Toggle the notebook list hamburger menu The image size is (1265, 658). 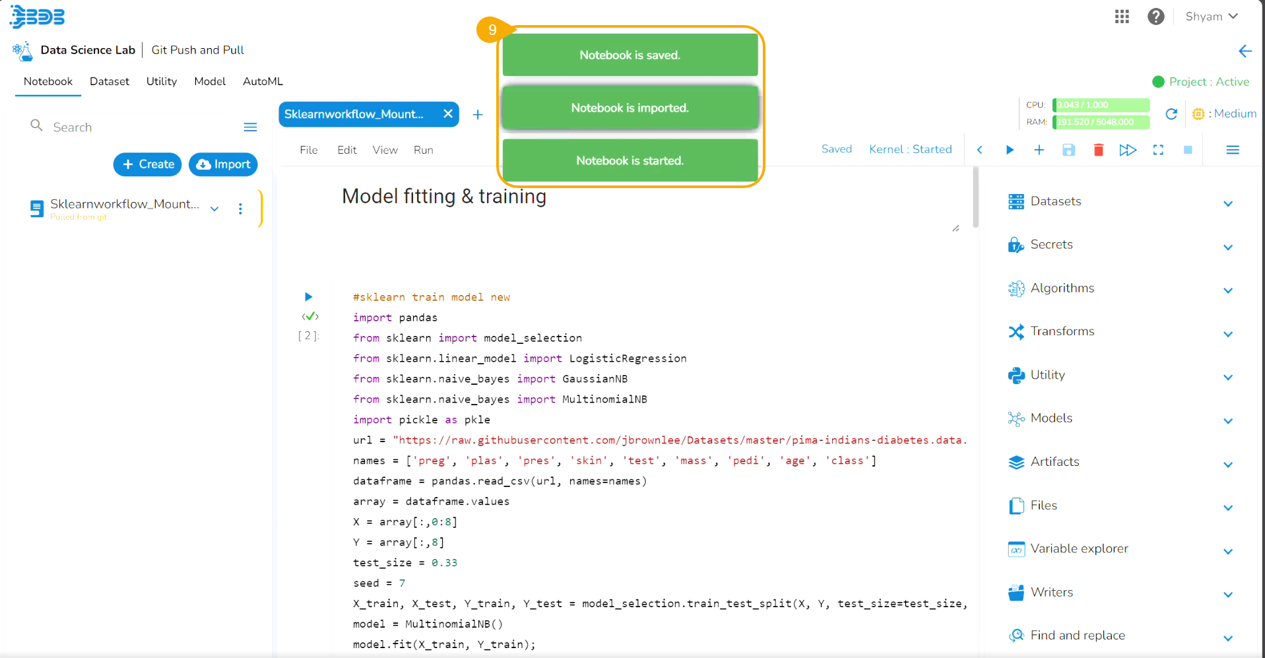click(250, 127)
